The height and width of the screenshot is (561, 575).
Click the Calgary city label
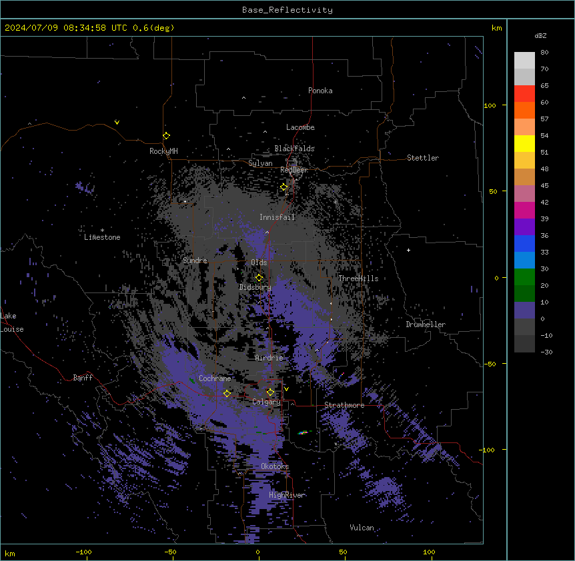266,402
